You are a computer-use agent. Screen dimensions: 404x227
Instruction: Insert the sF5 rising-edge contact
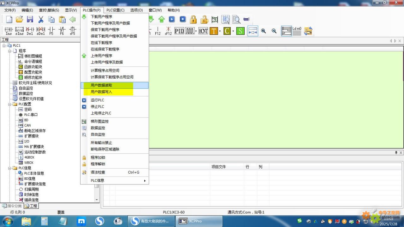click(x=73, y=31)
